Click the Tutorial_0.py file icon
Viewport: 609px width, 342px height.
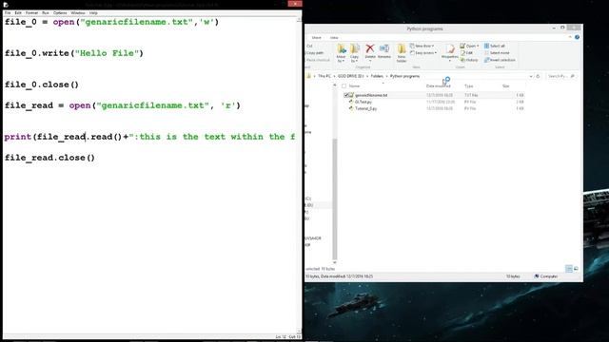(x=351, y=108)
